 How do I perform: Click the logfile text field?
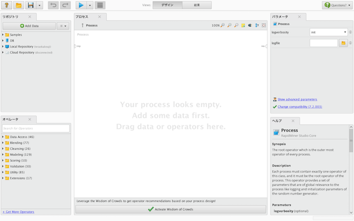point(324,43)
